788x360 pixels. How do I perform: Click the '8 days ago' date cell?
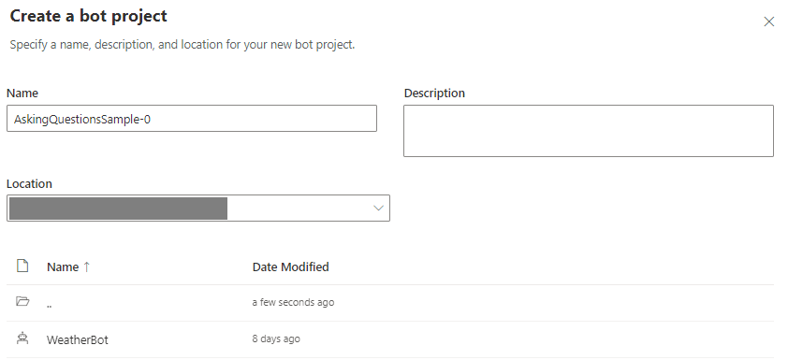tap(276, 338)
